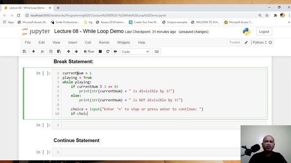The height and width of the screenshot is (163, 291).
Task: Open the browser profile avatar
Action: (282, 15)
